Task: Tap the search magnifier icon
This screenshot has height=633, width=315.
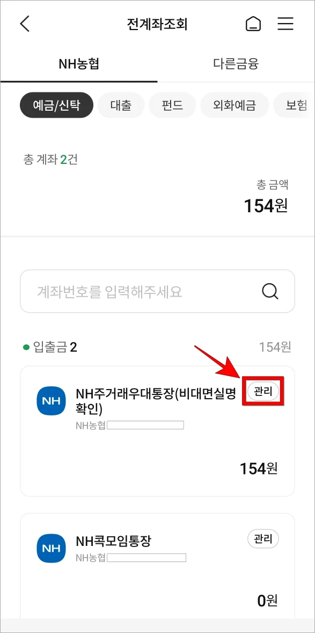Action: click(x=270, y=291)
